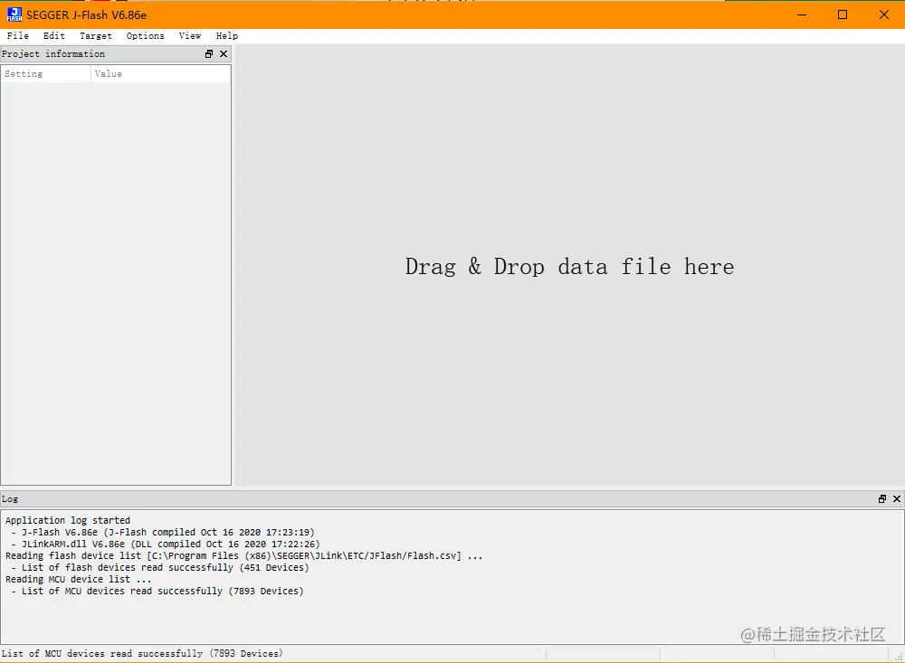The image size is (905, 663).
Task: Click the 'Reading MCU device list ...' log line
Action: (x=79, y=579)
